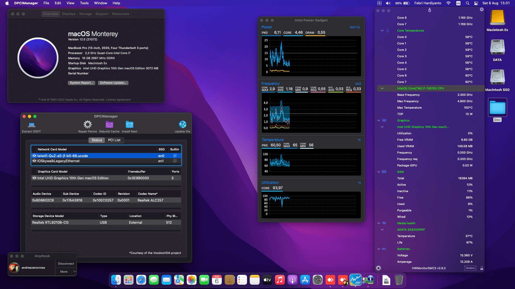Collapse the Intel(R) Core(TM) i7-10510U CPU group
The width and height of the screenshot is (515, 289).
point(382,88)
